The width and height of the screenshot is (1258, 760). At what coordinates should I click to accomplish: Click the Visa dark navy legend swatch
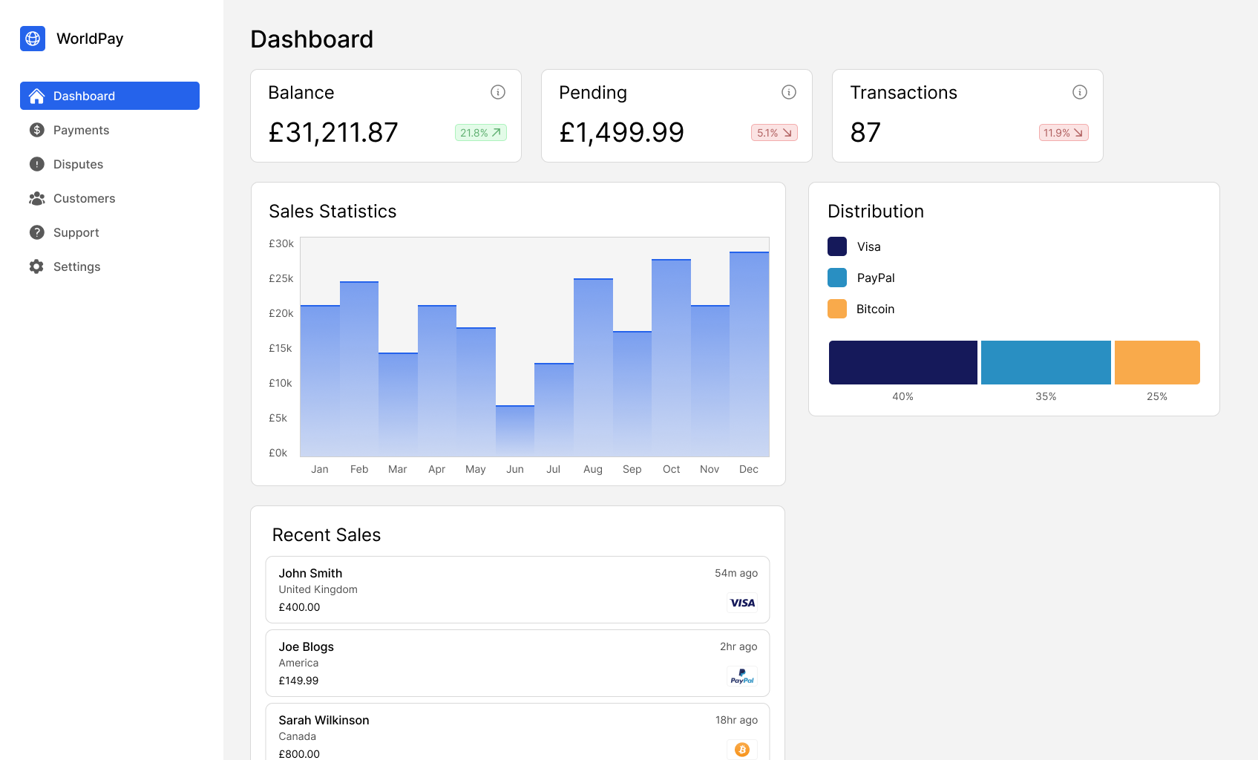tap(837, 246)
